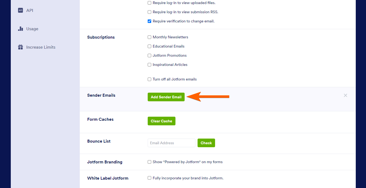
Task: Dismiss the Sender Emails row with X
Action: pyautogui.click(x=345, y=95)
